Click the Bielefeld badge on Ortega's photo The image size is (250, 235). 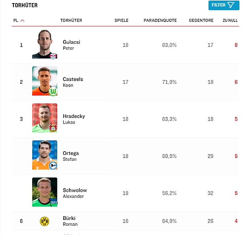click(53, 166)
